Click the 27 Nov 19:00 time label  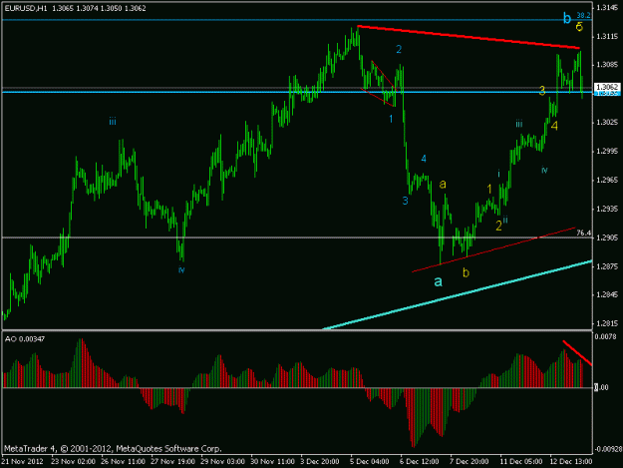coord(172,462)
